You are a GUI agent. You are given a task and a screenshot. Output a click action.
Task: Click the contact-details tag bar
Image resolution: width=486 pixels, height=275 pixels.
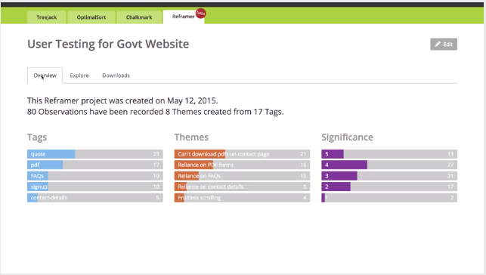(94, 198)
